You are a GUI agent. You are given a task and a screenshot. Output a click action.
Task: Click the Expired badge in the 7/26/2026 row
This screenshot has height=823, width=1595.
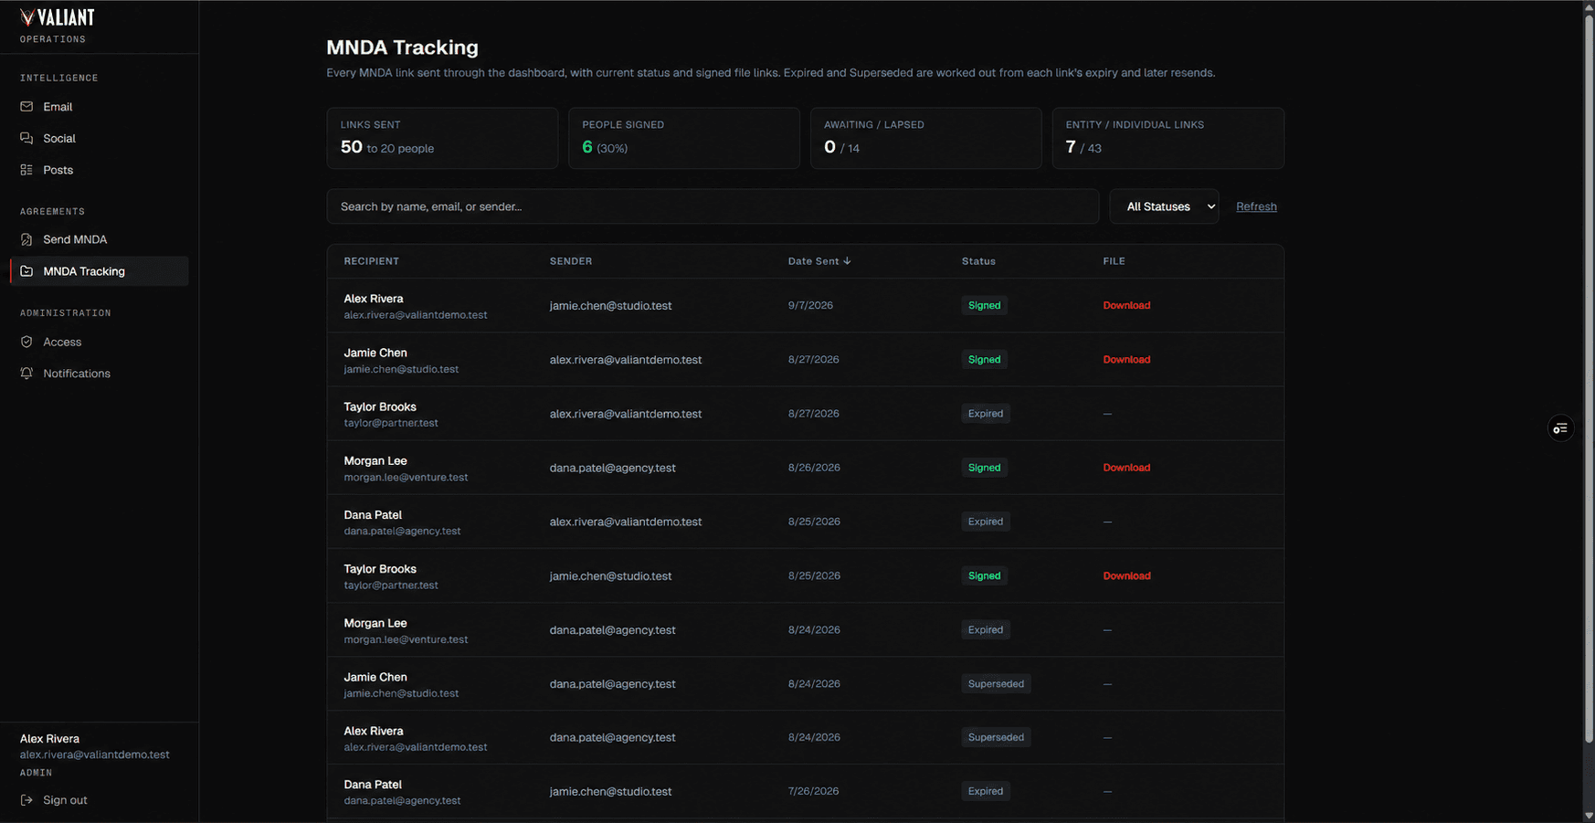click(986, 791)
